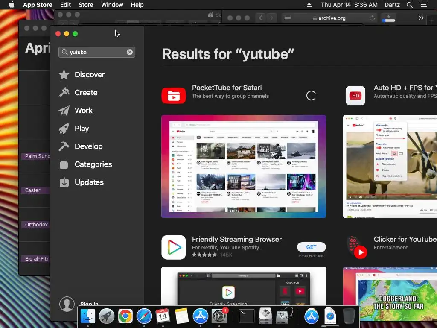Click the archive.org address bar in Safari
This screenshot has width=437, height=328.
click(329, 18)
